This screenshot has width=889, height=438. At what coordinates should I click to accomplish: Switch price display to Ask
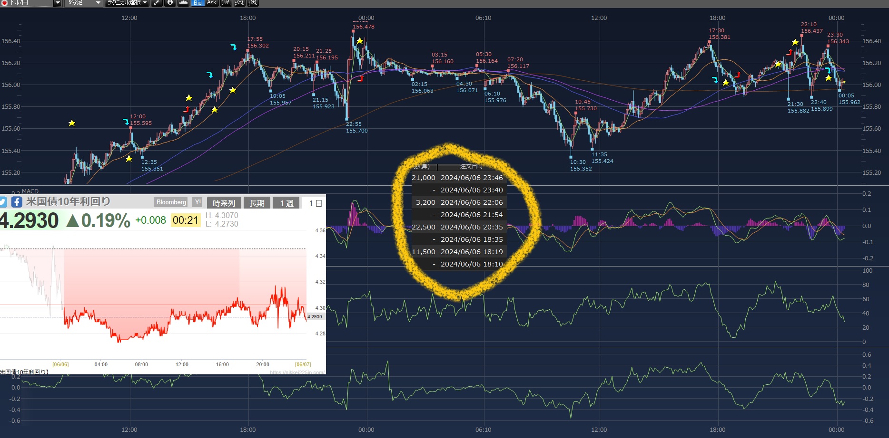[211, 3]
